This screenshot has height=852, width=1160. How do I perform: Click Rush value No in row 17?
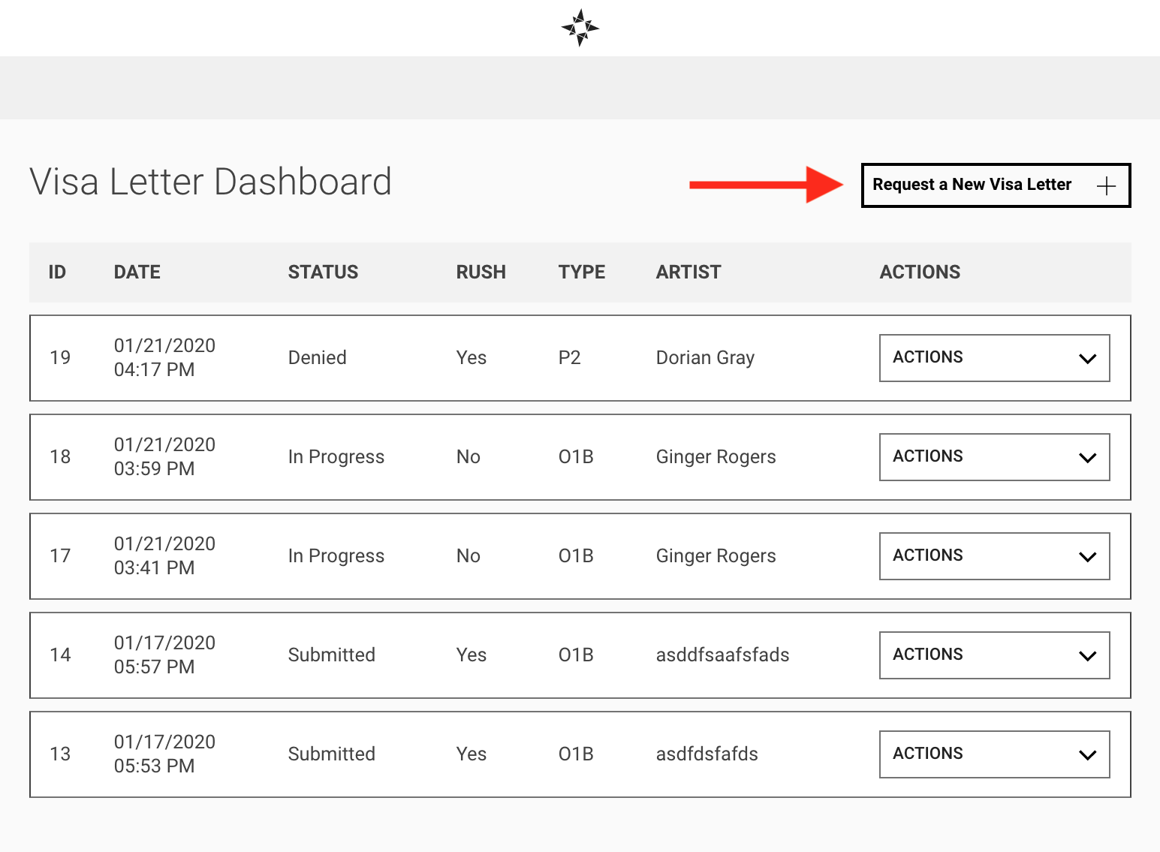tap(469, 555)
